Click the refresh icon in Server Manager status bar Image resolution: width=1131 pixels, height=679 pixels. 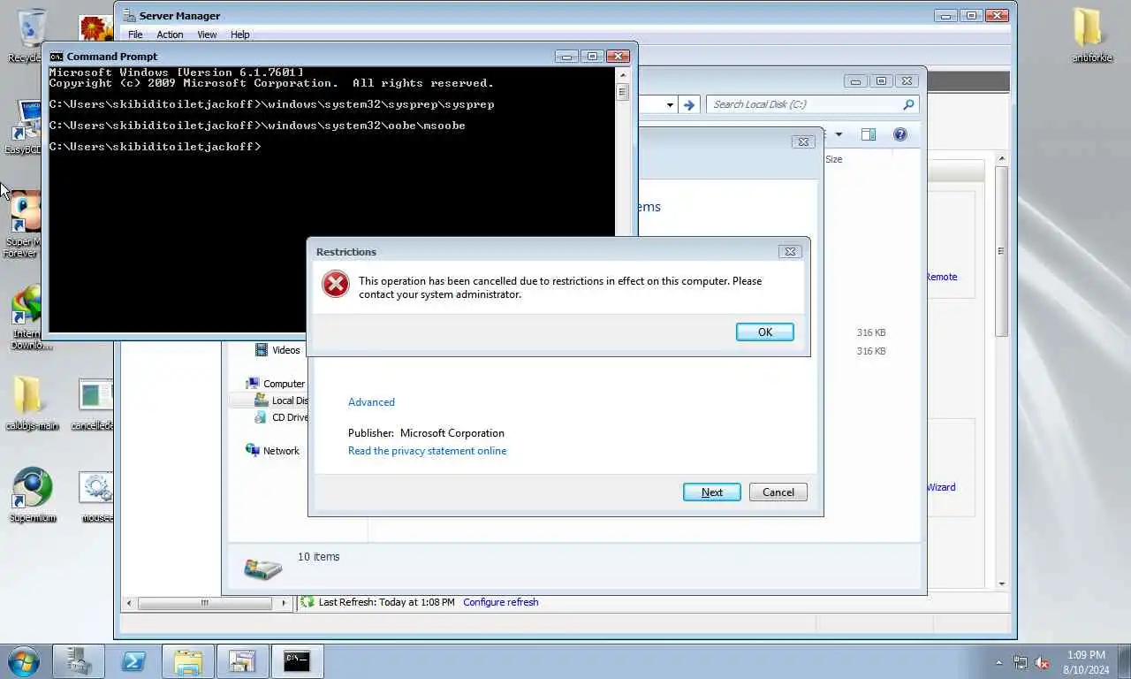pyautogui.click(x=307, y=602)
